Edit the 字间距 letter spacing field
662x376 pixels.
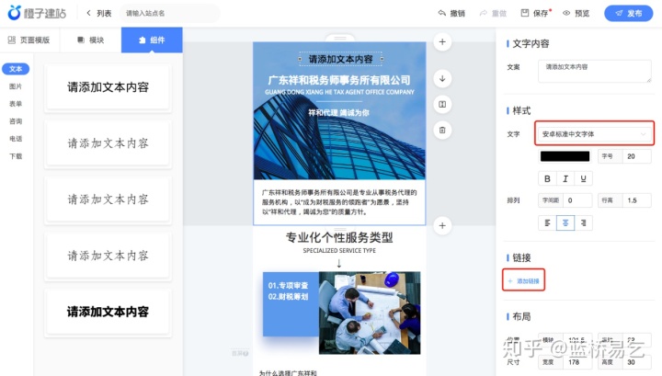pyautogui.click(x=577, y=200)
